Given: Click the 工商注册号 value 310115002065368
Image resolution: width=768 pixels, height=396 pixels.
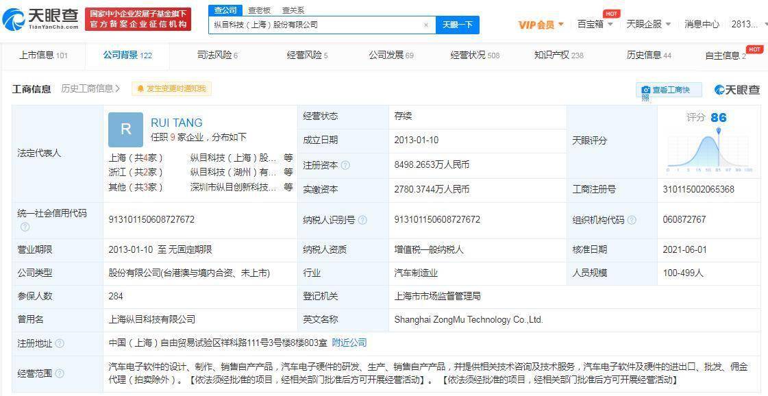Looking at the screenshot, I should (698, 189).
